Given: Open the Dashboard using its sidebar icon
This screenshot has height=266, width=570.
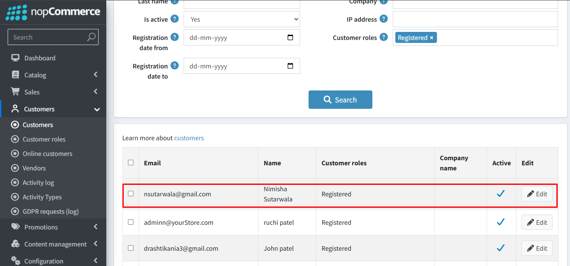Looking at the screenshot, I should click(x=16, y=58).
